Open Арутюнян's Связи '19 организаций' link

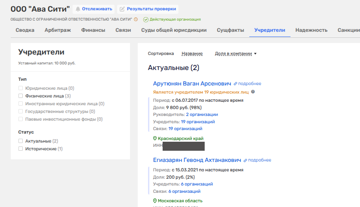pyautogui.click(x=185, y=129)
